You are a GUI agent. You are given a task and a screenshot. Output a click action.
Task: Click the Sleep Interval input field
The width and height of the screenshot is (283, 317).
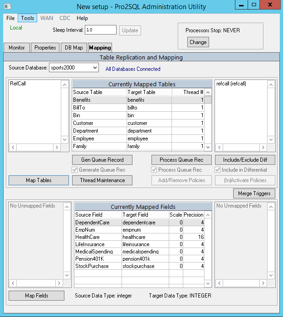coord(101,30)
